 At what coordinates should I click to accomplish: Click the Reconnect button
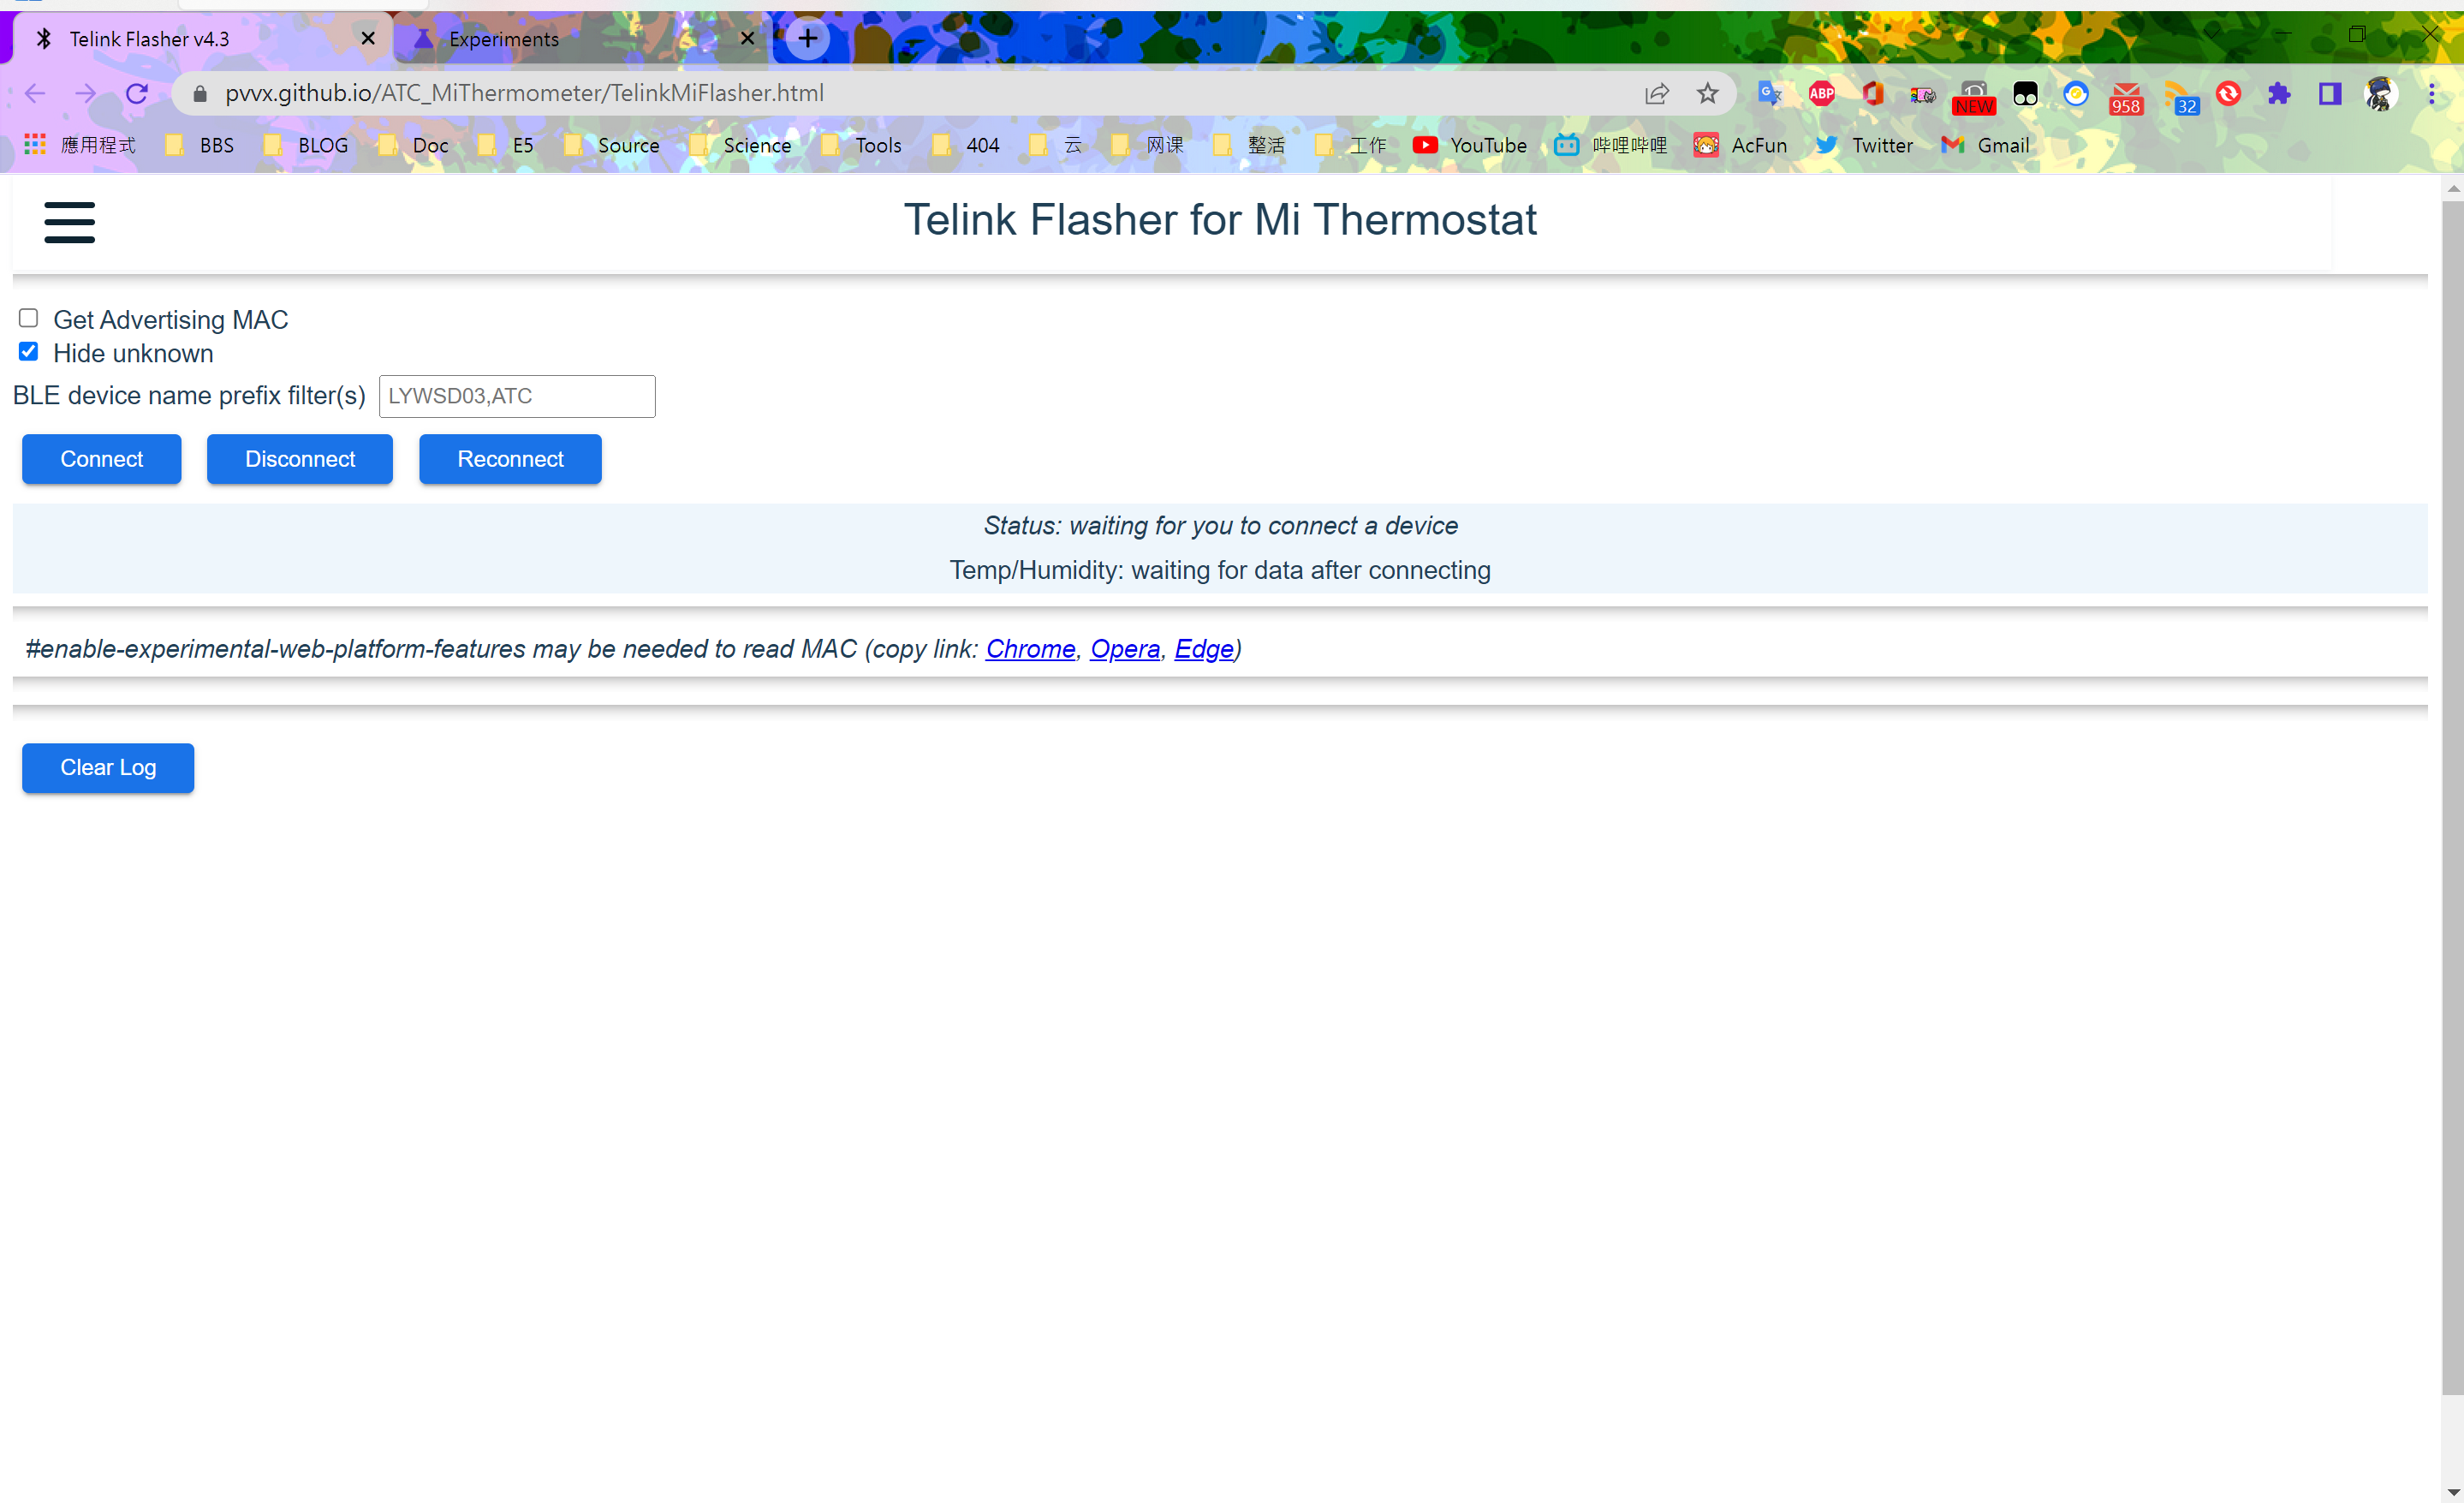click(x=510, y=459)
